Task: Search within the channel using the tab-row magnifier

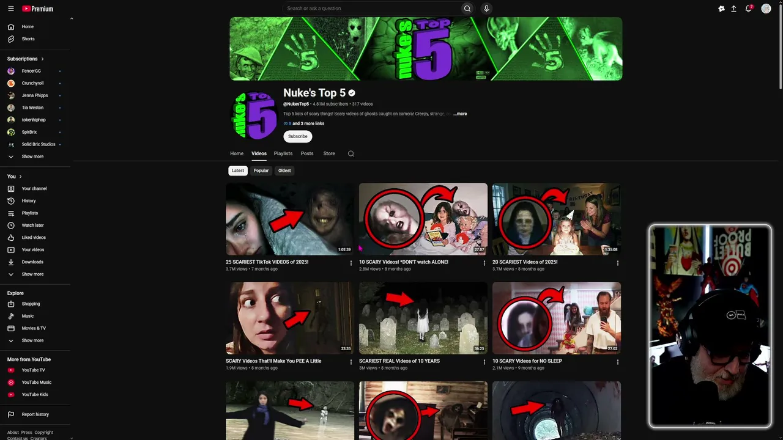Action: [x=351, y=154]
